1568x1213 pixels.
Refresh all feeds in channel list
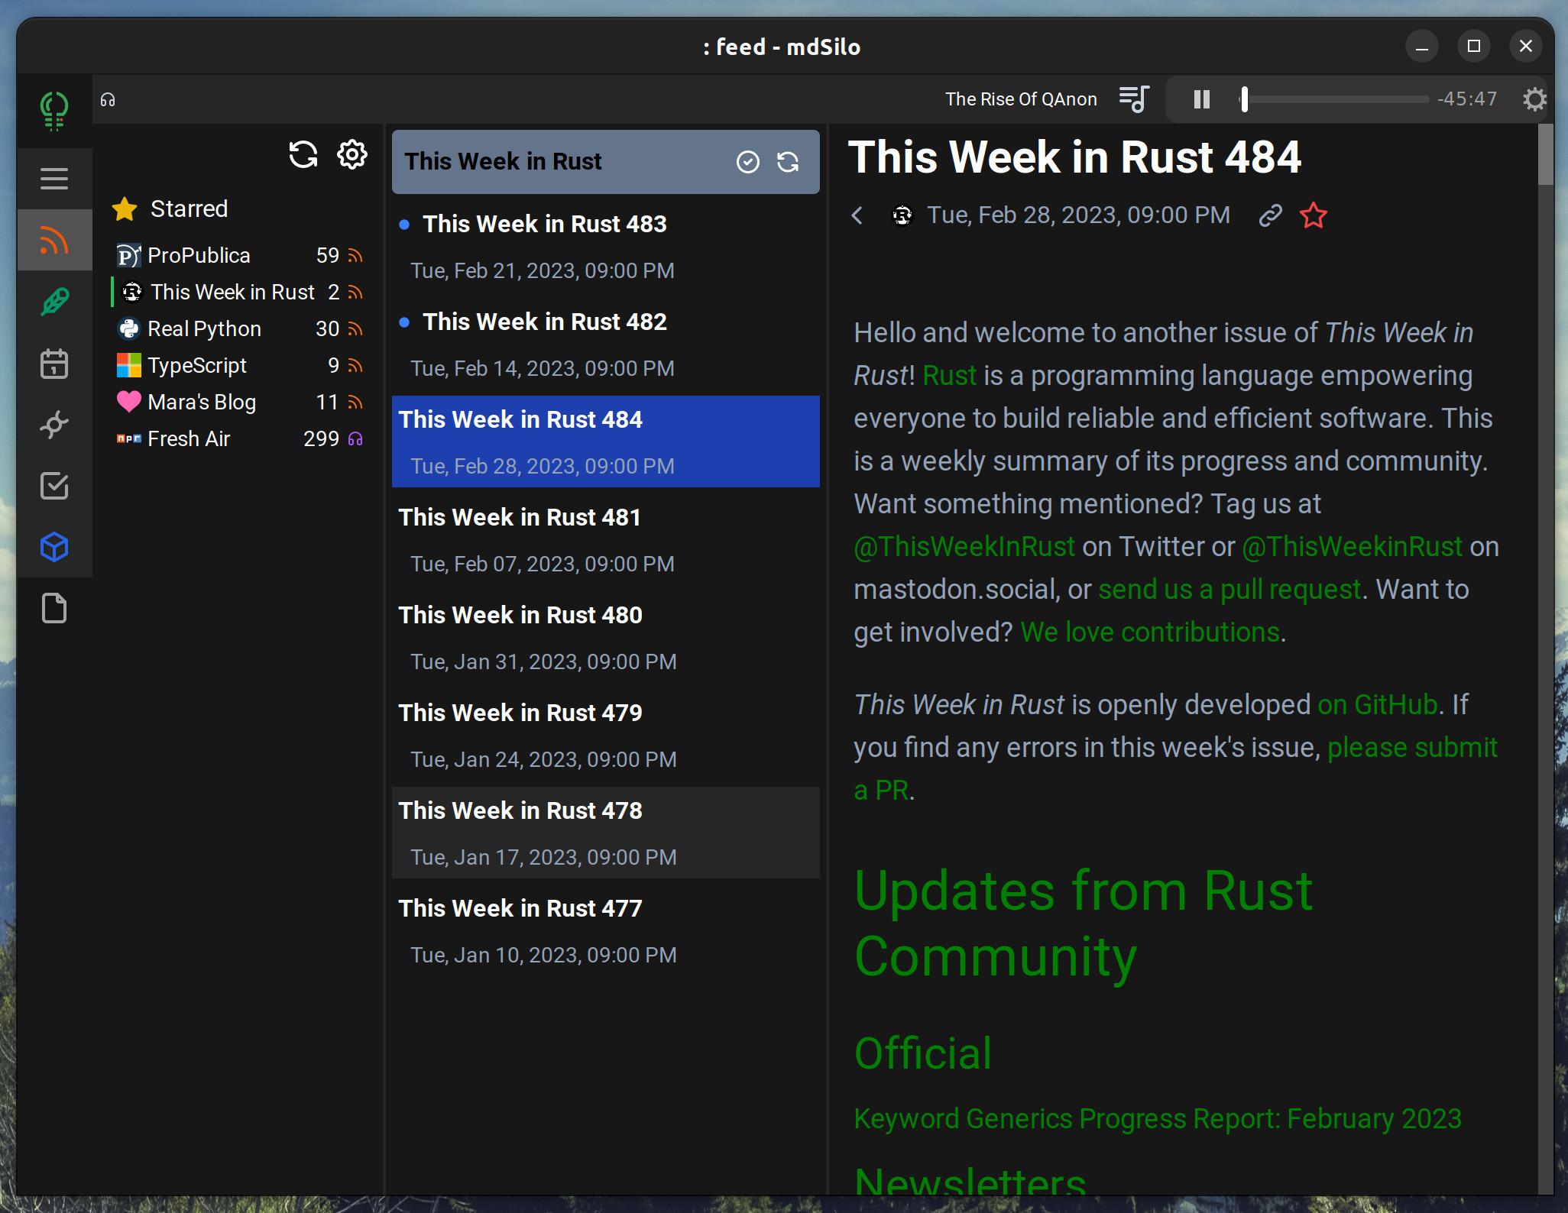pos(303,155)
